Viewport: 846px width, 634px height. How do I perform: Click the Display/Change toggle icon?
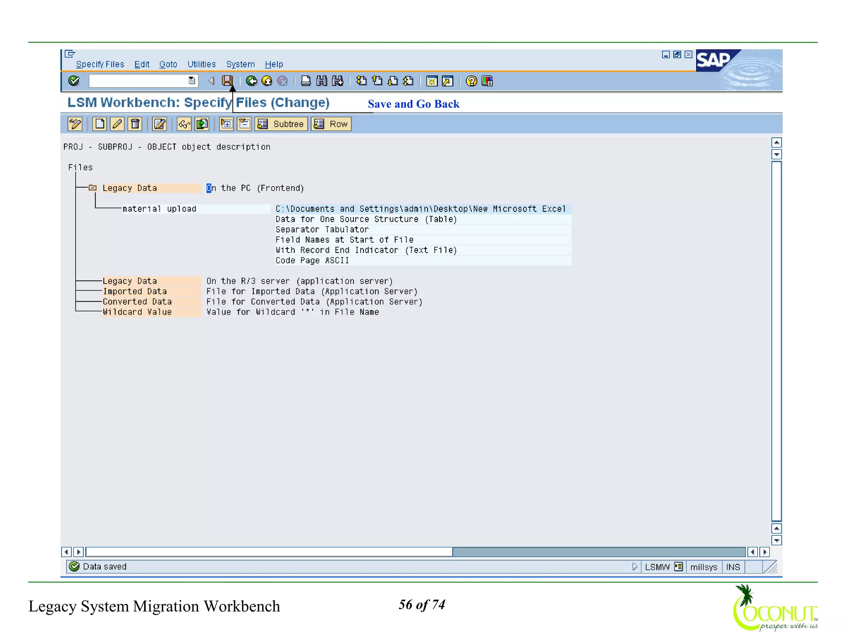coord(75,124)
